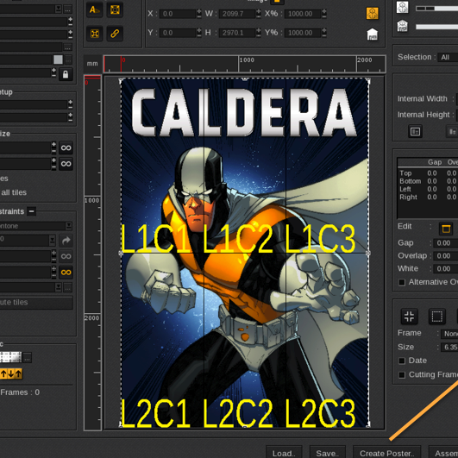
Task: Click the stepper beside the H field
Action: coord(259,33)
